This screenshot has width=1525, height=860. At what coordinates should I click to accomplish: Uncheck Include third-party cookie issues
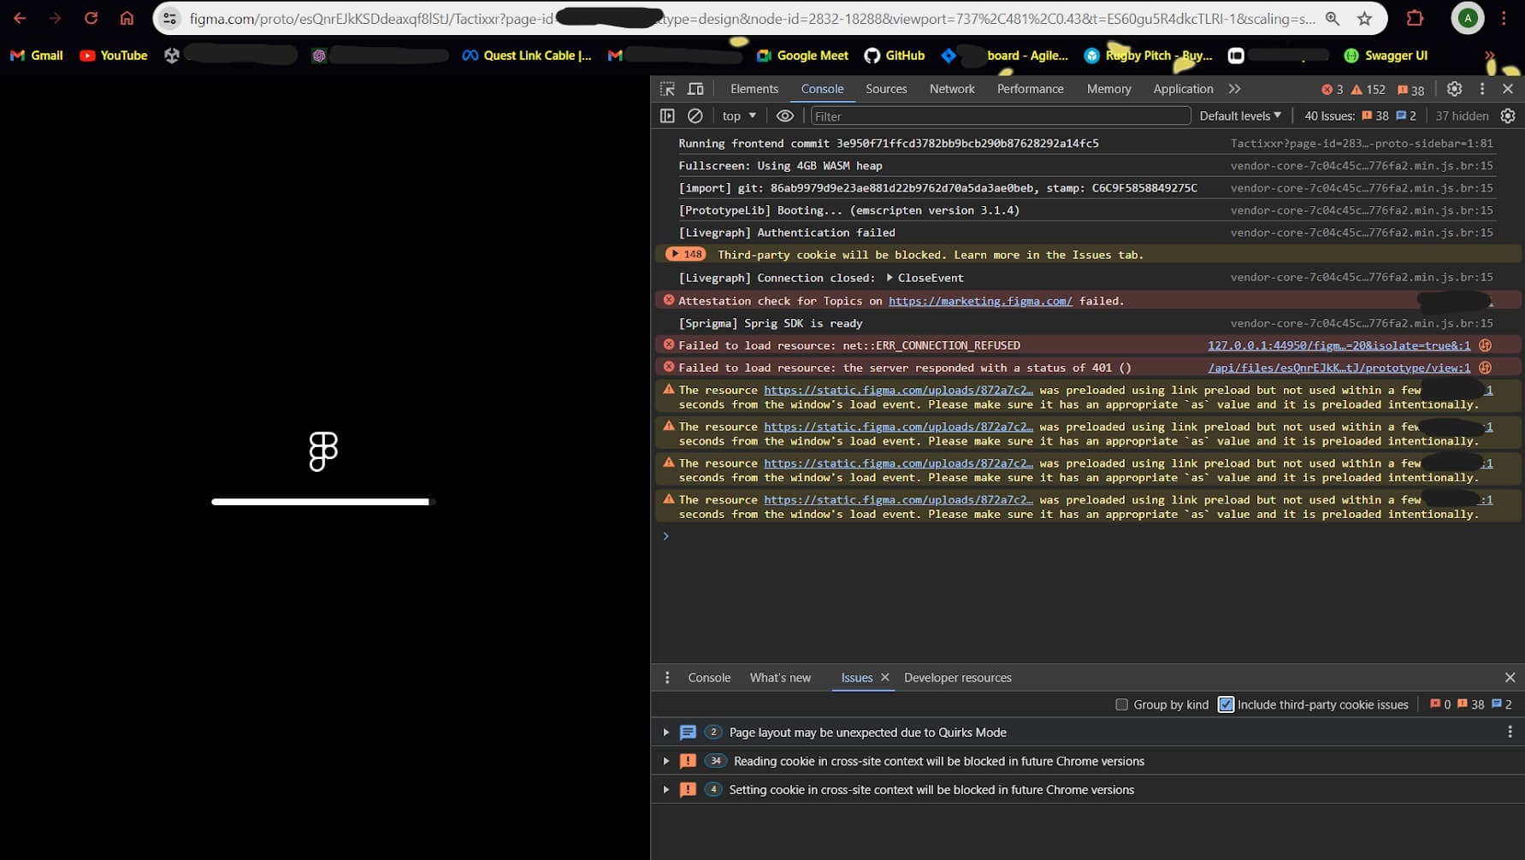(x=1226, y=704)
